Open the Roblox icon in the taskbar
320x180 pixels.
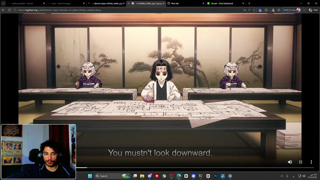pos(193,176)
